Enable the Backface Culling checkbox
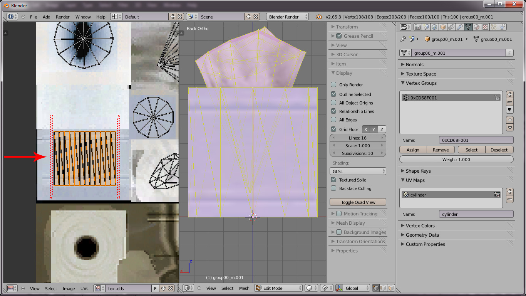Screen dimensions: 526x296 (x=333, y=188)
